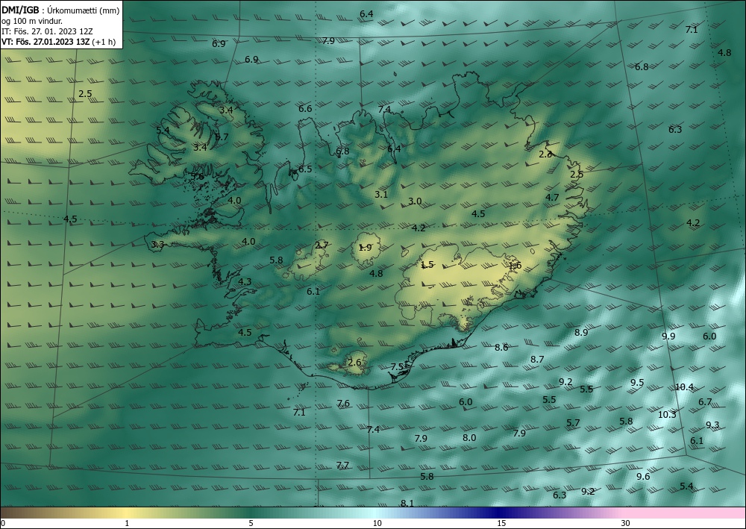This screenshot has height=529, width=746.
Task: Click the '7.5' value on the map
Action: coord(398,367)
